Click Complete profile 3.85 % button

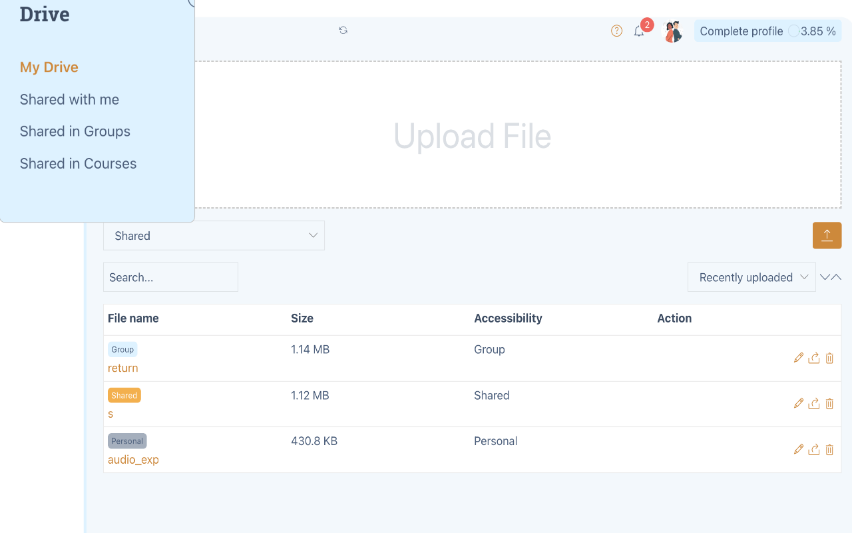click(767, 31)
